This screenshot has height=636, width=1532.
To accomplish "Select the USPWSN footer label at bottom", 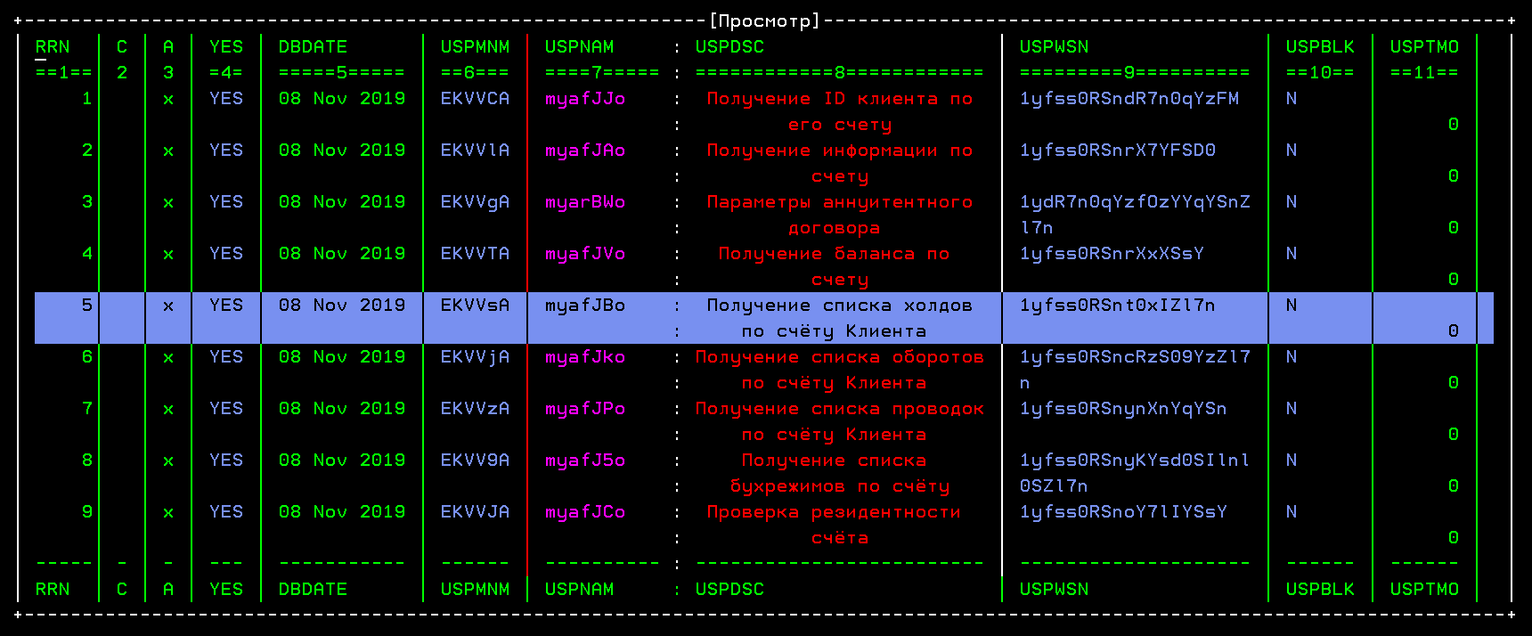I will (1054, 590).
